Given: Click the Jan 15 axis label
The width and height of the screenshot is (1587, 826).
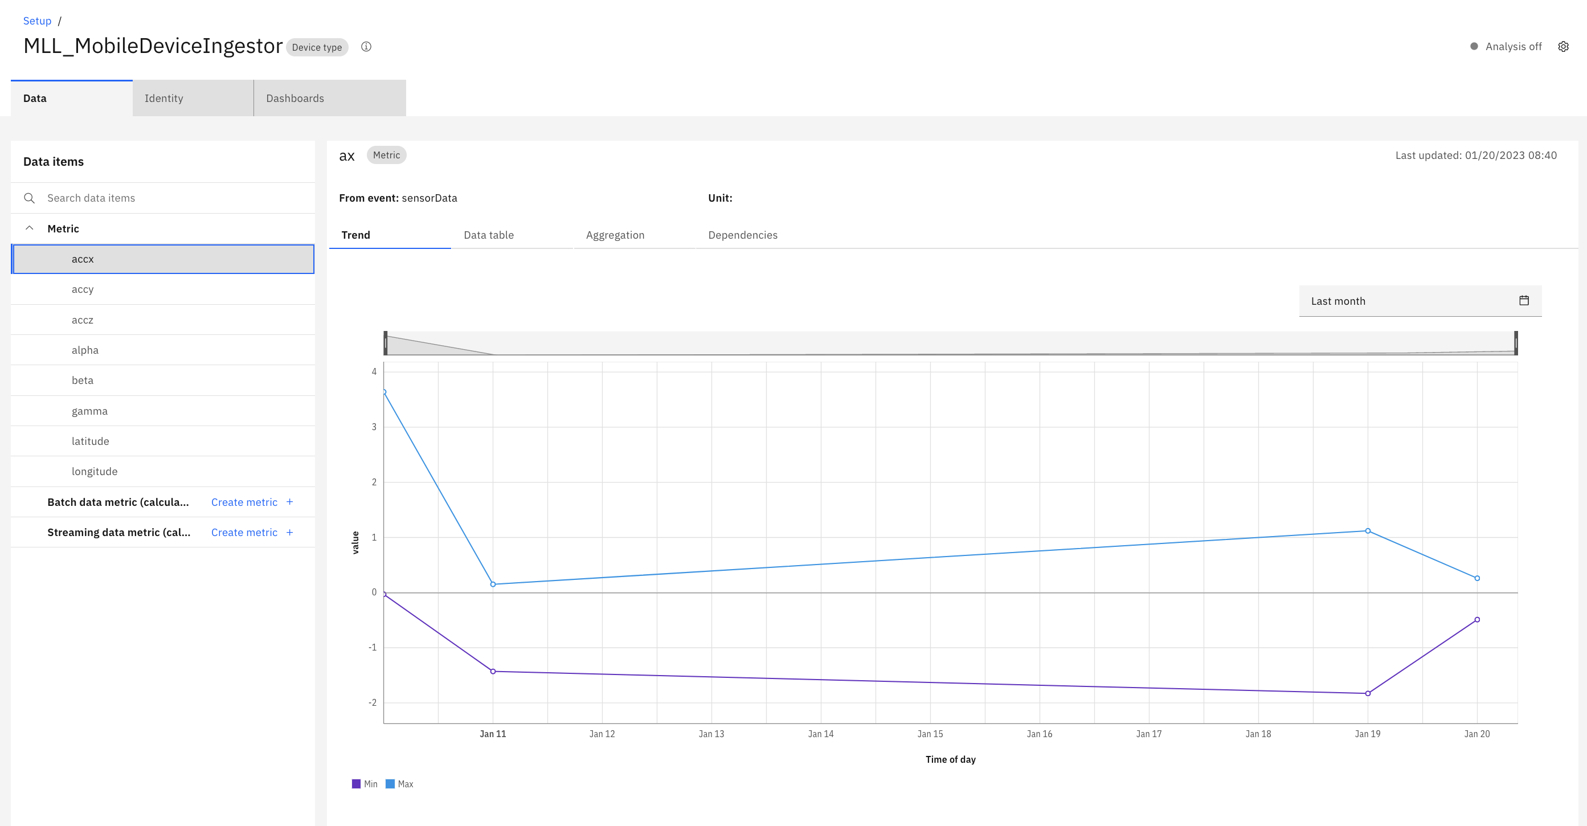Looking at the screenshot, I should [930, 734].
